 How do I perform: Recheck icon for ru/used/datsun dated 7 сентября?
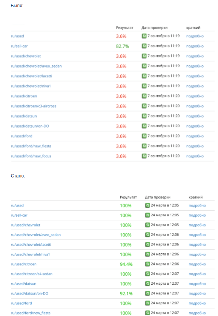pyautogui.click(x=144, y=116)
